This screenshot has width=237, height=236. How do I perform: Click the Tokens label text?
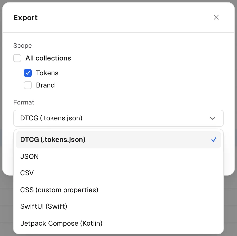coord(47,73)
